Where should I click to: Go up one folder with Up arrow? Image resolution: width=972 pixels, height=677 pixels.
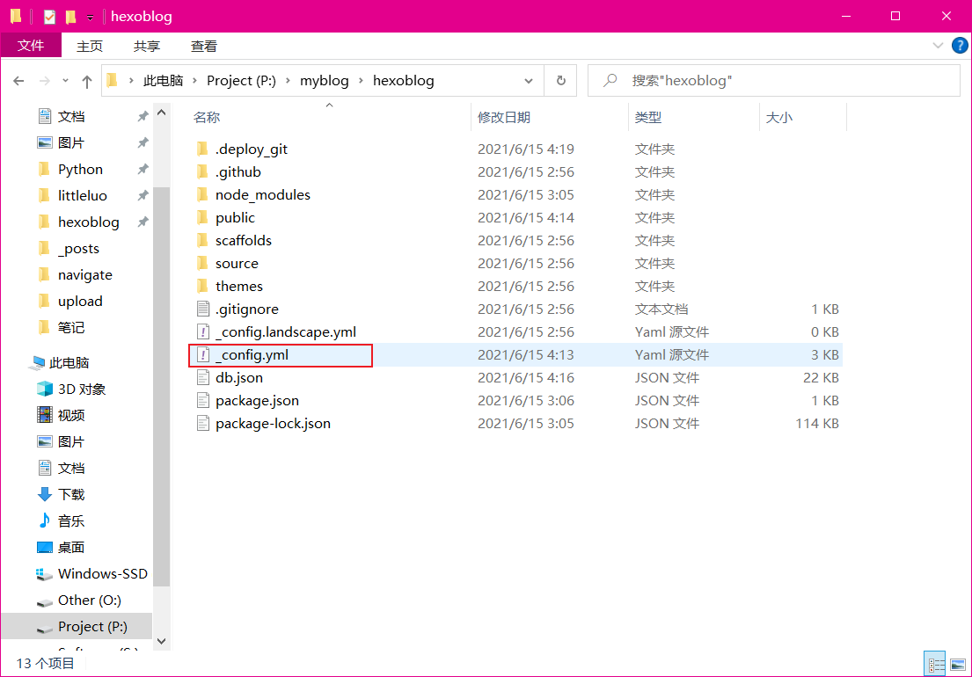tap(87, 81)
